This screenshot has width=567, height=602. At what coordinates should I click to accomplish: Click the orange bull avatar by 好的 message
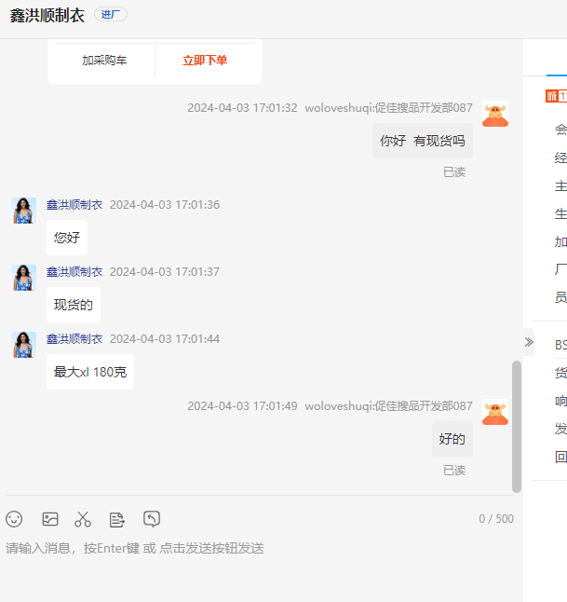point(495,412)
